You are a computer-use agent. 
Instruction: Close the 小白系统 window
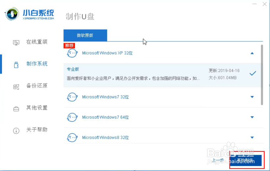(x=265, y=4)
